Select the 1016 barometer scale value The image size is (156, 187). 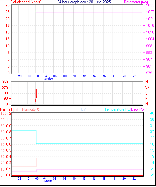pyautogui.click(x=150, y=25)
